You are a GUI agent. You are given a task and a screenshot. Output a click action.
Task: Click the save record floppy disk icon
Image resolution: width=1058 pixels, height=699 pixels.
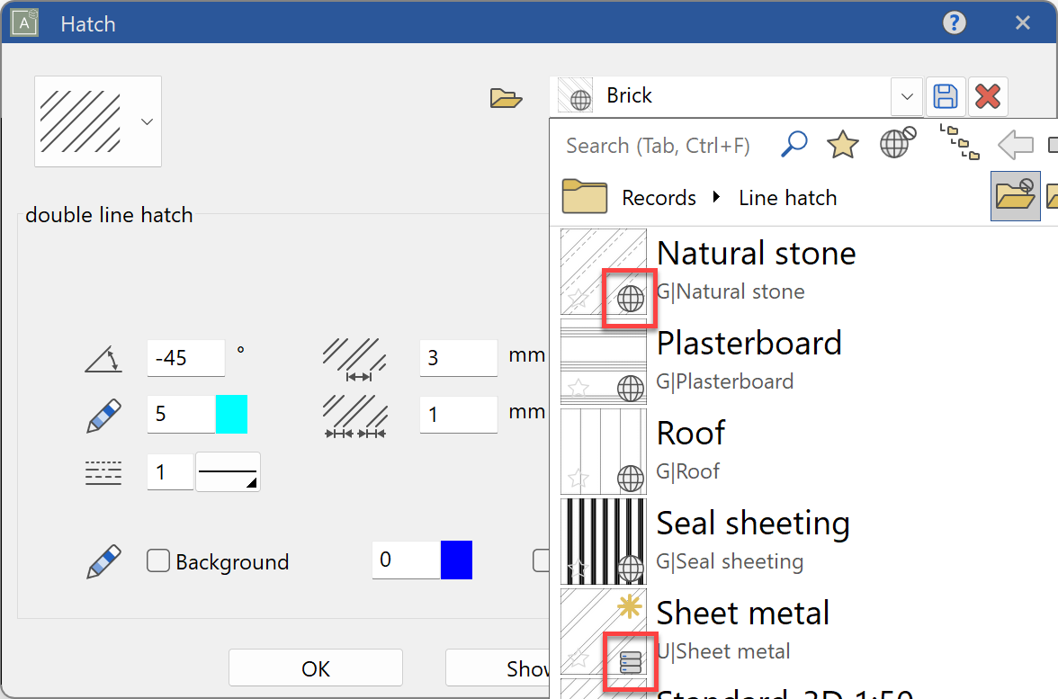946,96
